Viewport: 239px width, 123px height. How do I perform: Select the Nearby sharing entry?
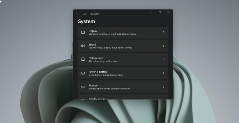pos(123,97)
